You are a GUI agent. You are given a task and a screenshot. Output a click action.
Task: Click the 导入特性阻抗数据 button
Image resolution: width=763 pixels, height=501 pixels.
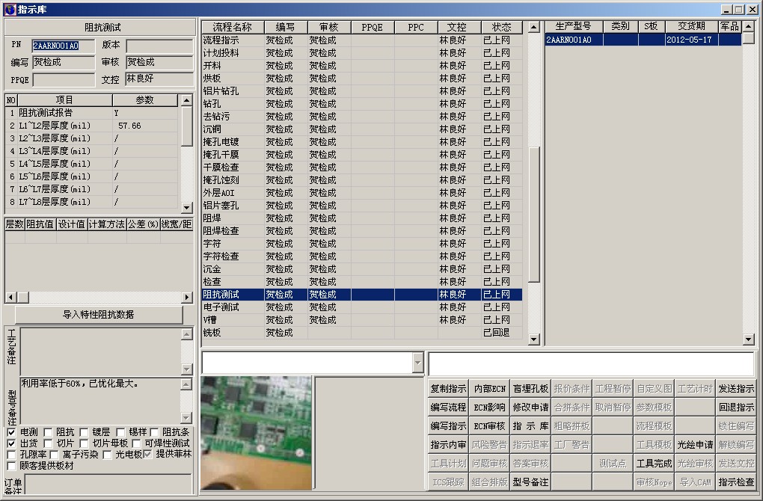tap(99, 315)
